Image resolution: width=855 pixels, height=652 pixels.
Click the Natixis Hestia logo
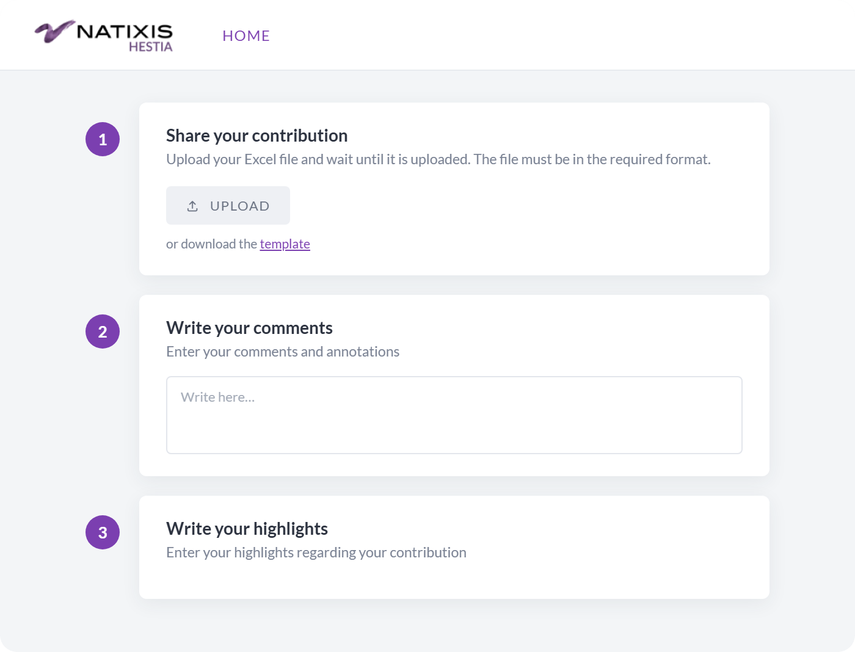click(x=104, y=35)
